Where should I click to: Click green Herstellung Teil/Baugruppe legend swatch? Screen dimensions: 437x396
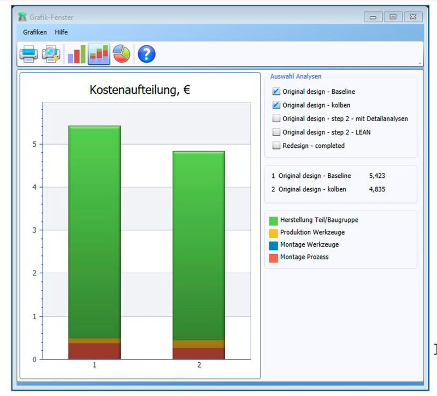tap(274, 221)
